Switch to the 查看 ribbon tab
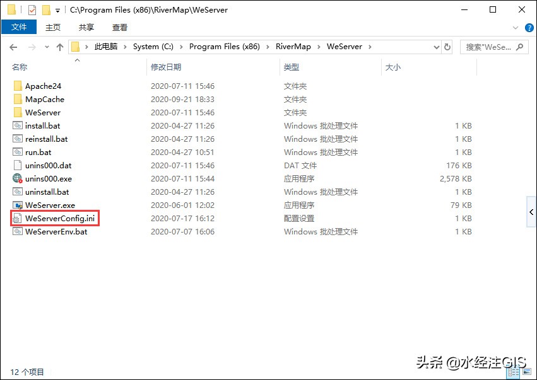Viewport: 537px width, 380px height. [x=120, y=27]
